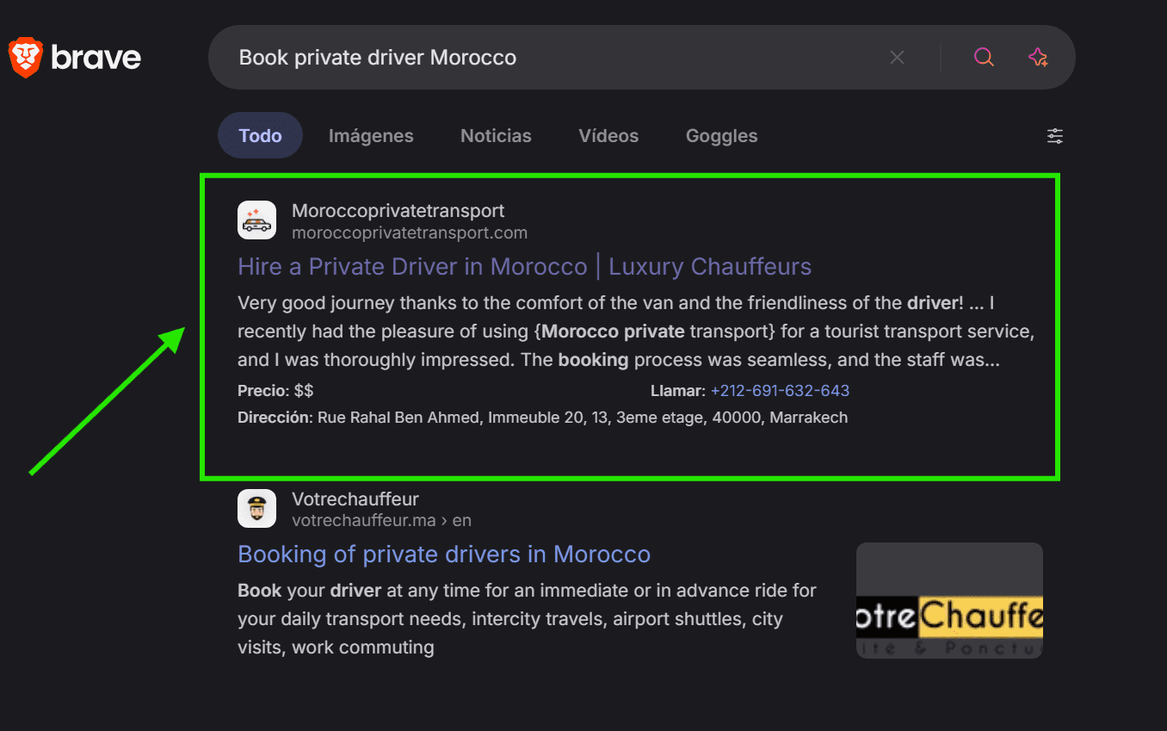Open AI answer sparkle icon
The height and width of the screenshot is (731, 1167).
[1038, 58]
